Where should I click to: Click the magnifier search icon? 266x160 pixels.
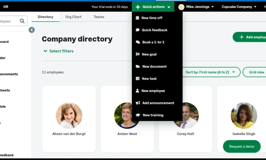22,21
